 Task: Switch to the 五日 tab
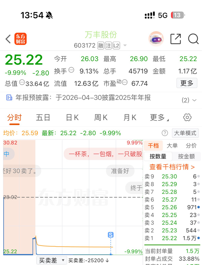click(43, 117)
